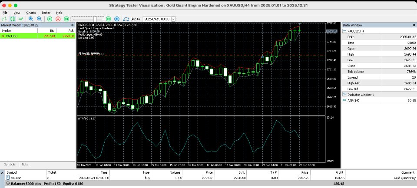Select the candlesticks chart mode icon
417x188 pixels.
coord(13,19)
